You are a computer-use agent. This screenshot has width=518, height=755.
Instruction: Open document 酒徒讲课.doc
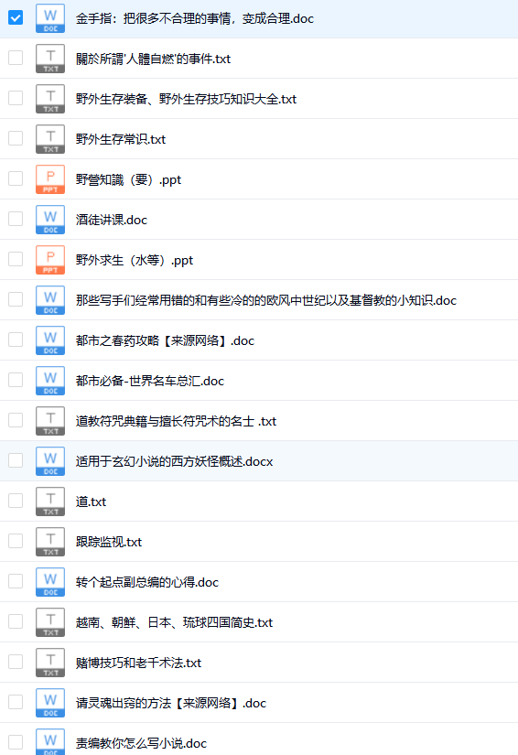(x=112, y=220)
